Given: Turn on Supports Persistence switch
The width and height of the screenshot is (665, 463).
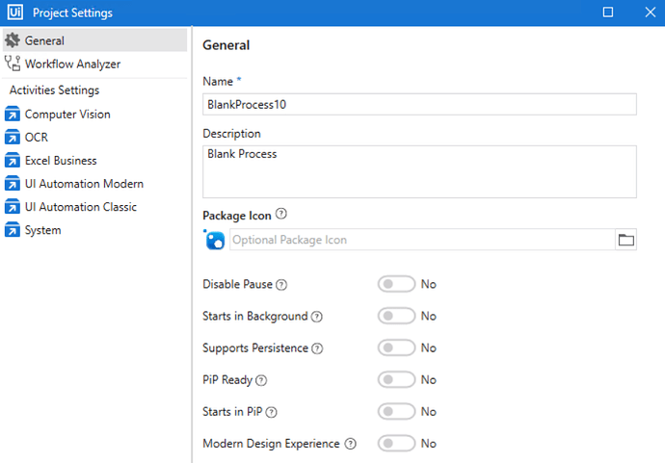Looking at the screenshot, I should click(x=396, y=348).
